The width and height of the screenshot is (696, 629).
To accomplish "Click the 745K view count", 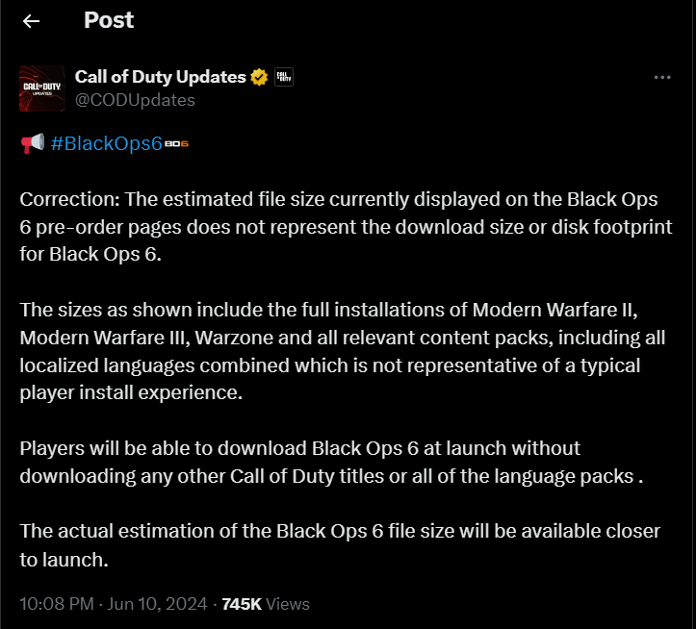I will click(x=243, y=604).
